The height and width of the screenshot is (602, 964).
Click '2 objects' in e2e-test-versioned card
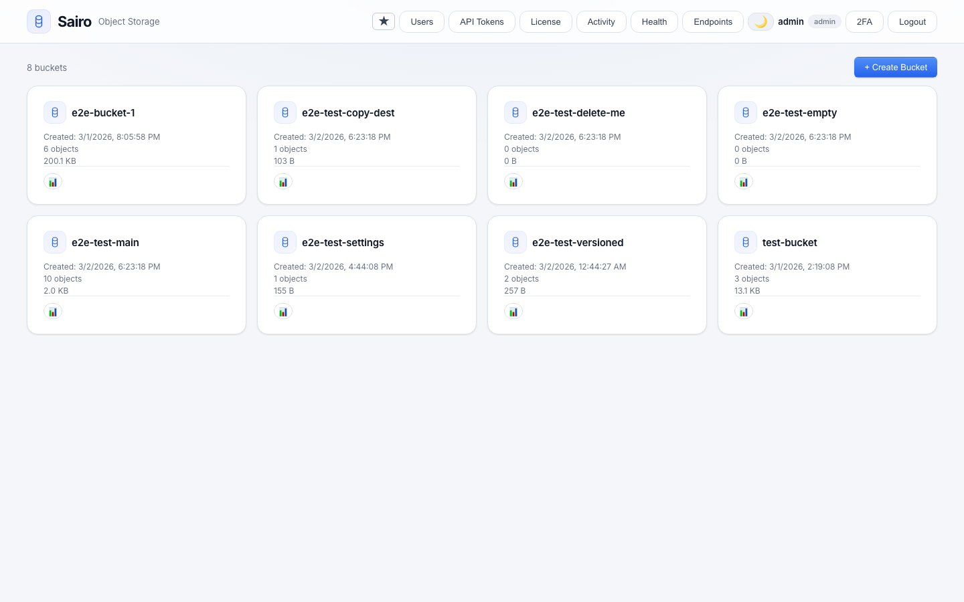tap(521, 279)
